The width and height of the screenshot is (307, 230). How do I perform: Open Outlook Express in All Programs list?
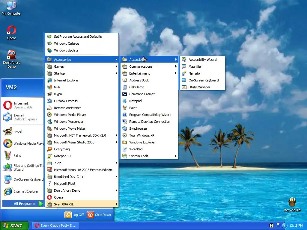coord(82,101)
